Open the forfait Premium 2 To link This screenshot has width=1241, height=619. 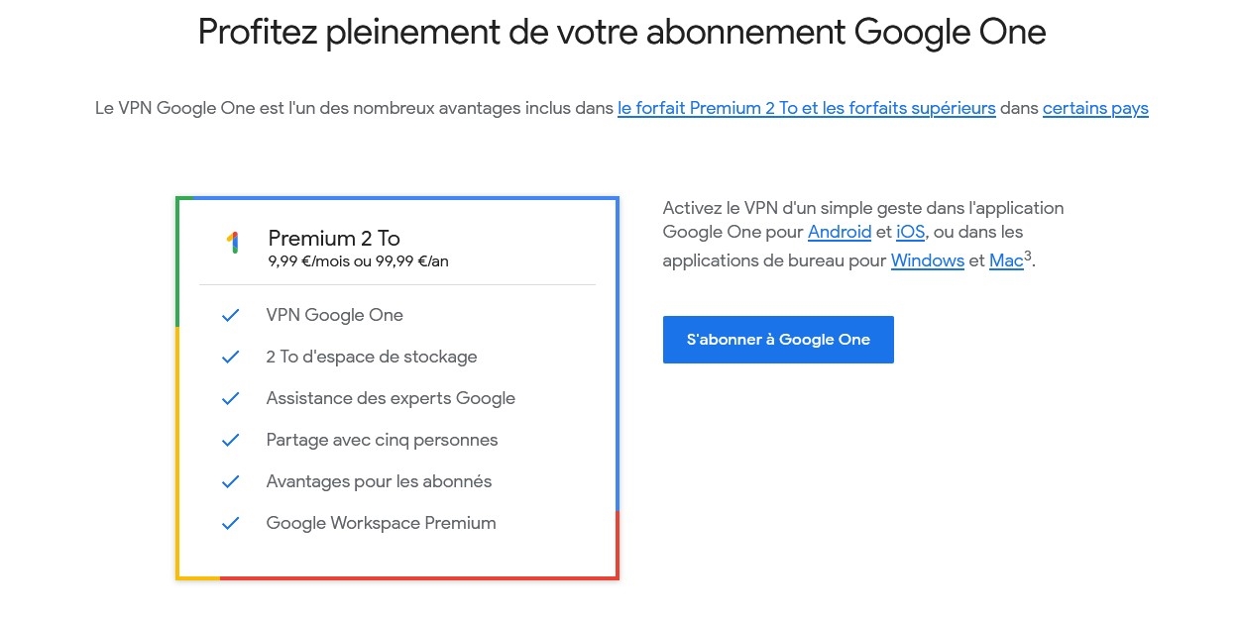(x=806, y=108)
